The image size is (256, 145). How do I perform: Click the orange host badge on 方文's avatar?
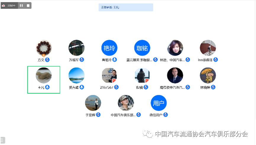point(44,55)
